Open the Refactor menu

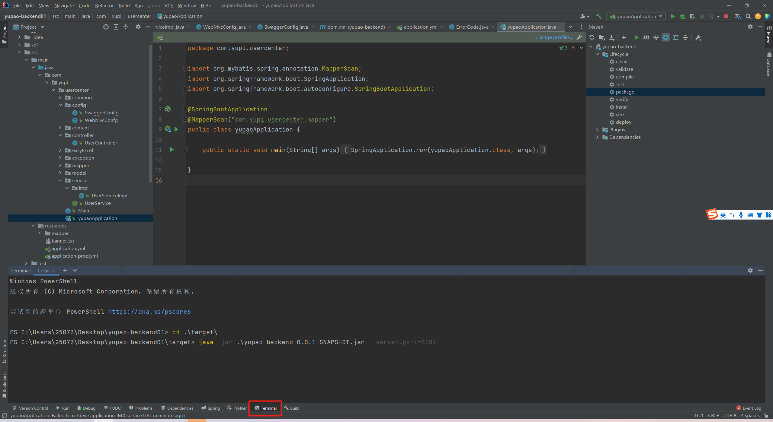click(x=104, y=5)
